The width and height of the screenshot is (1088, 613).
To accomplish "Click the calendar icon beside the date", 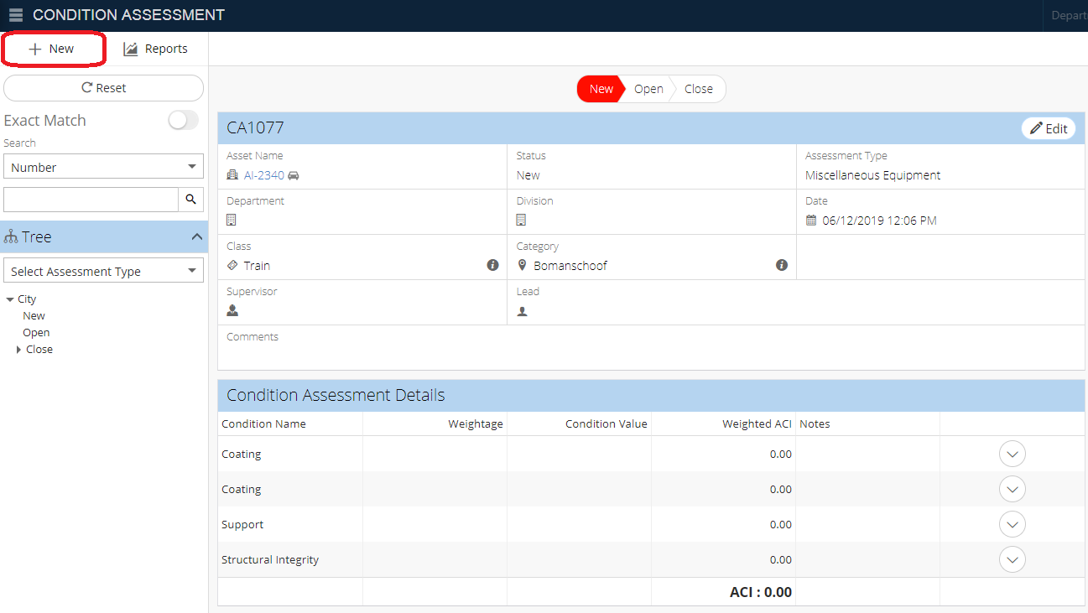I will tap(811, 221).
